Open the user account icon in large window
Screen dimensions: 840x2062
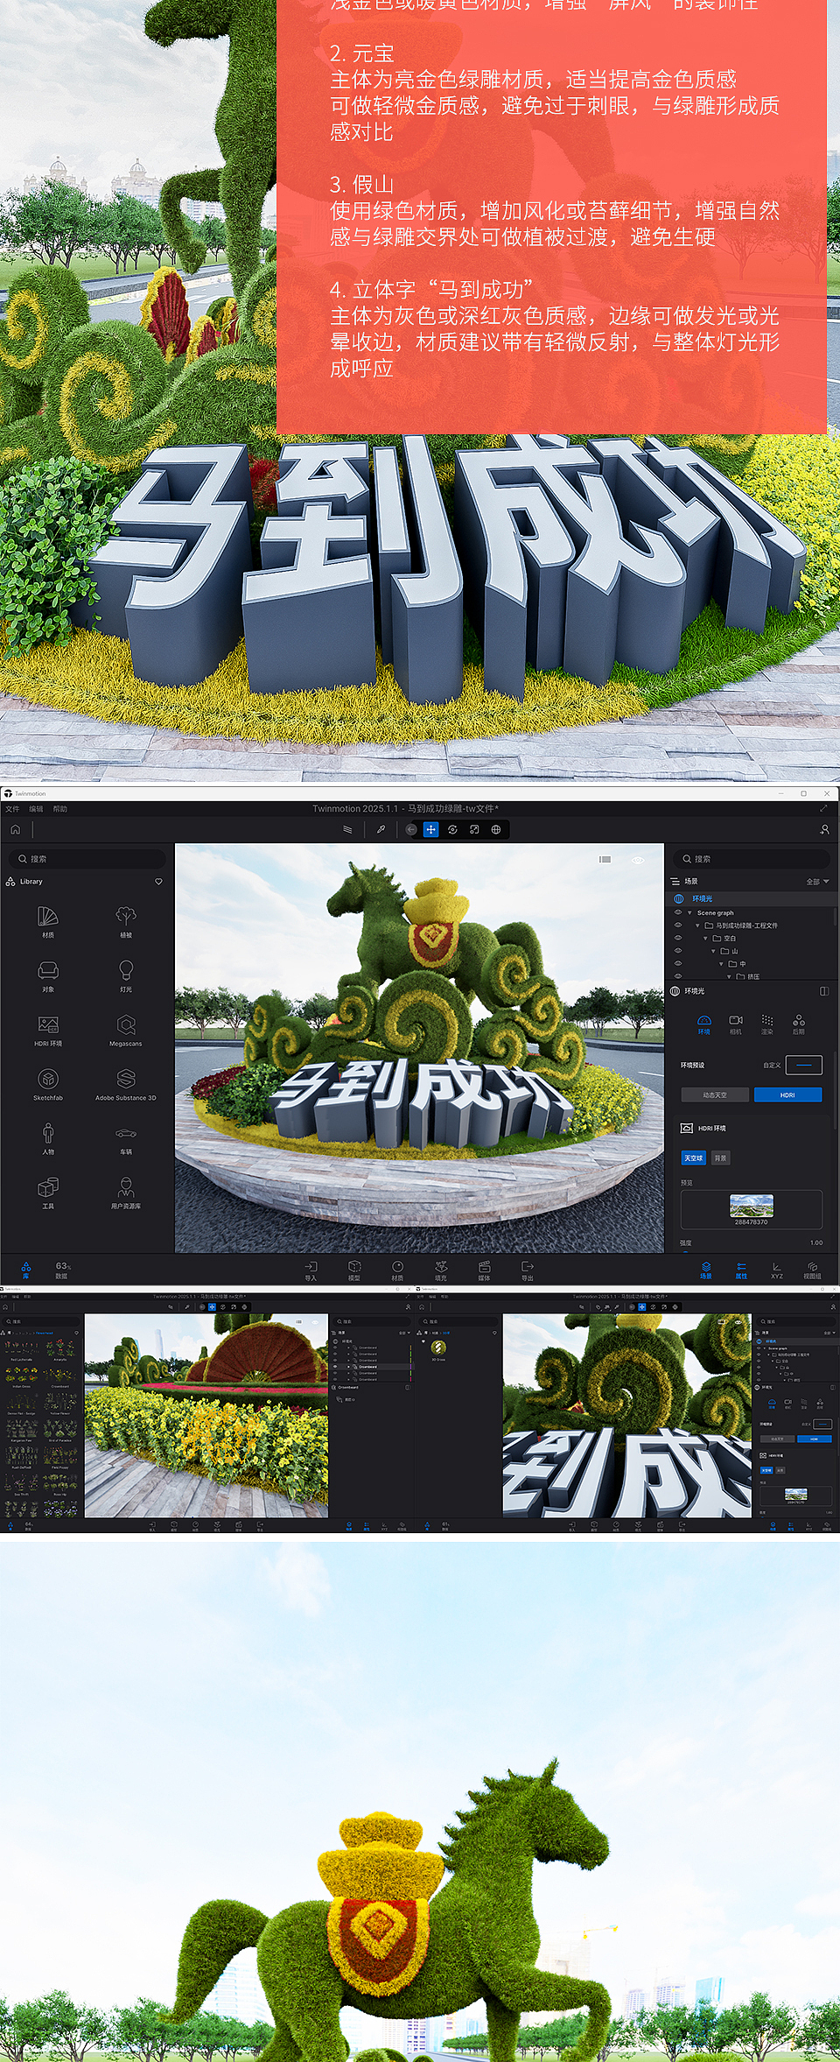tap(824, 829)
